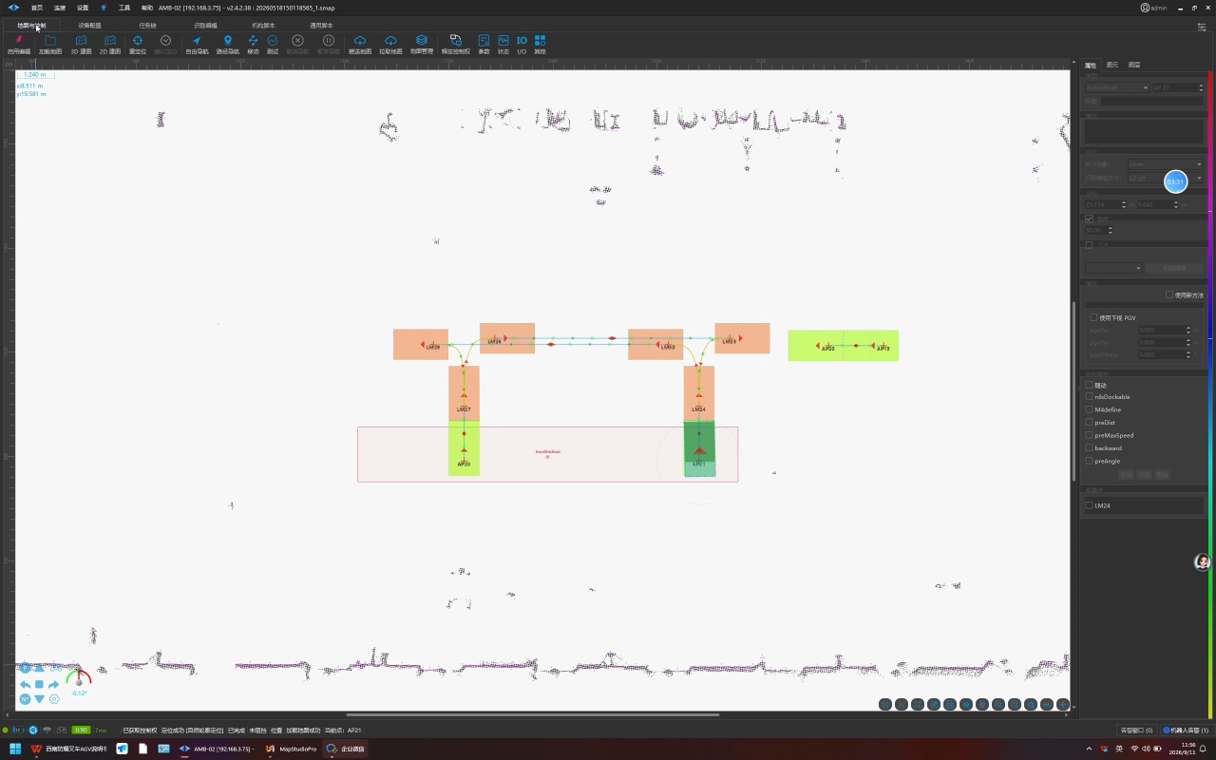Image resolution: width=1216 pixels, height=760 pixels.
Task: Click the 暂停导航 pause icon
Action: tap(329, 41)
